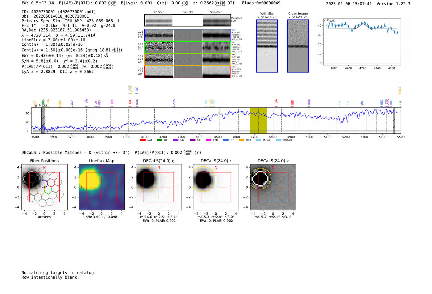This screenshot has height=294, width=432.
Task: Click the 'ID: 4020730001 (4020730001.pdf)' line
Action: (59, 12)
